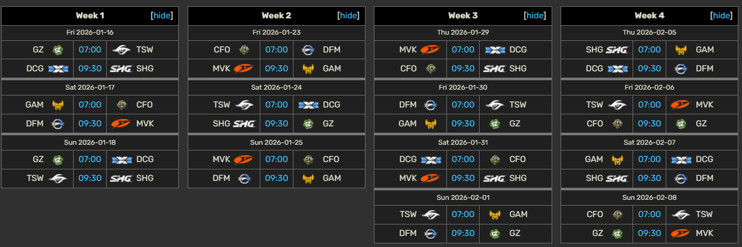This screenshot has width=742, height=247.
Task: Open the 07:00 time for GAM vs CFO on Jan 17
Action: [90, 105]
